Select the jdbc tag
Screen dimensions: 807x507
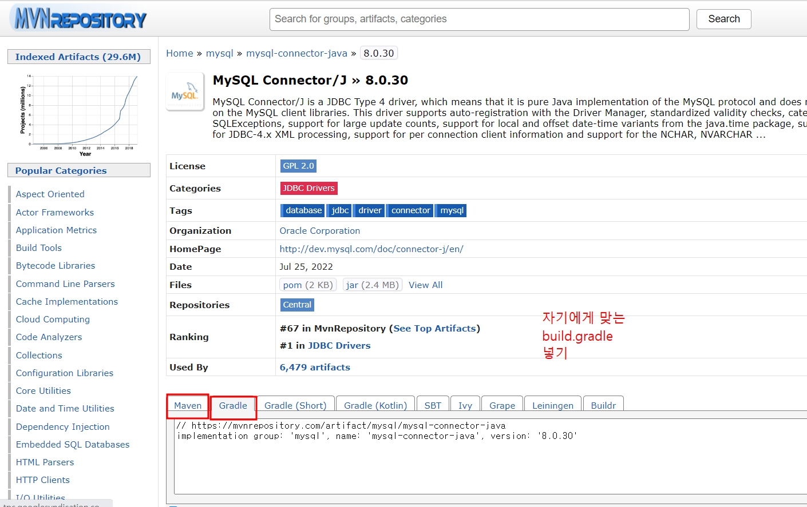339,210
